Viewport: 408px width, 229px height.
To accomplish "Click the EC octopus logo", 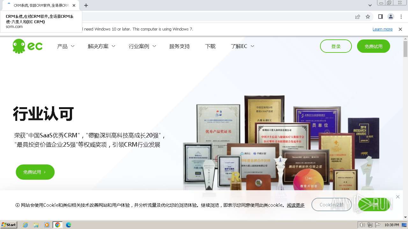I will 27,46.
